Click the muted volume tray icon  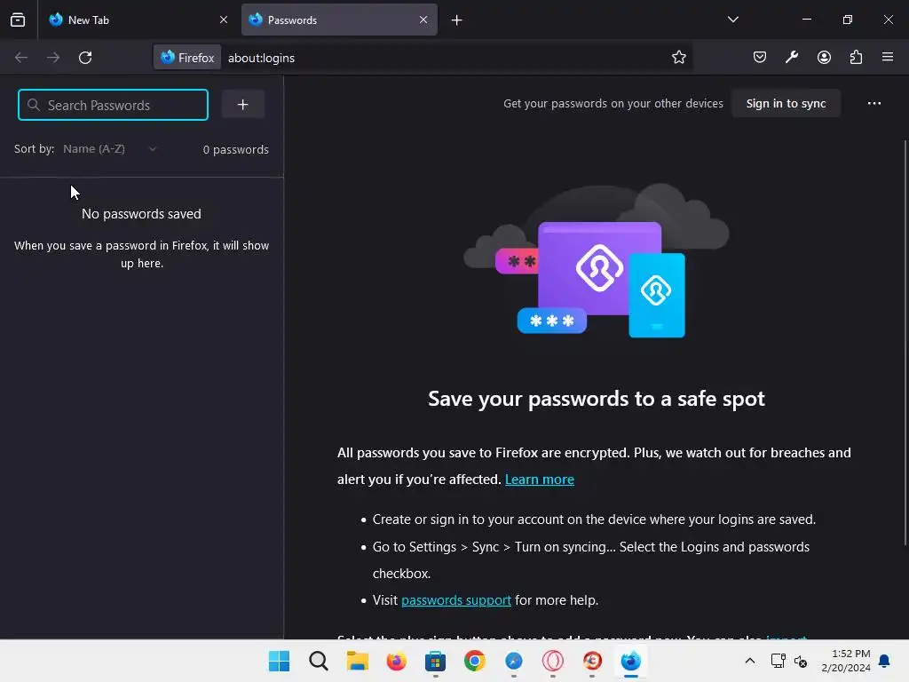(801, 661)
